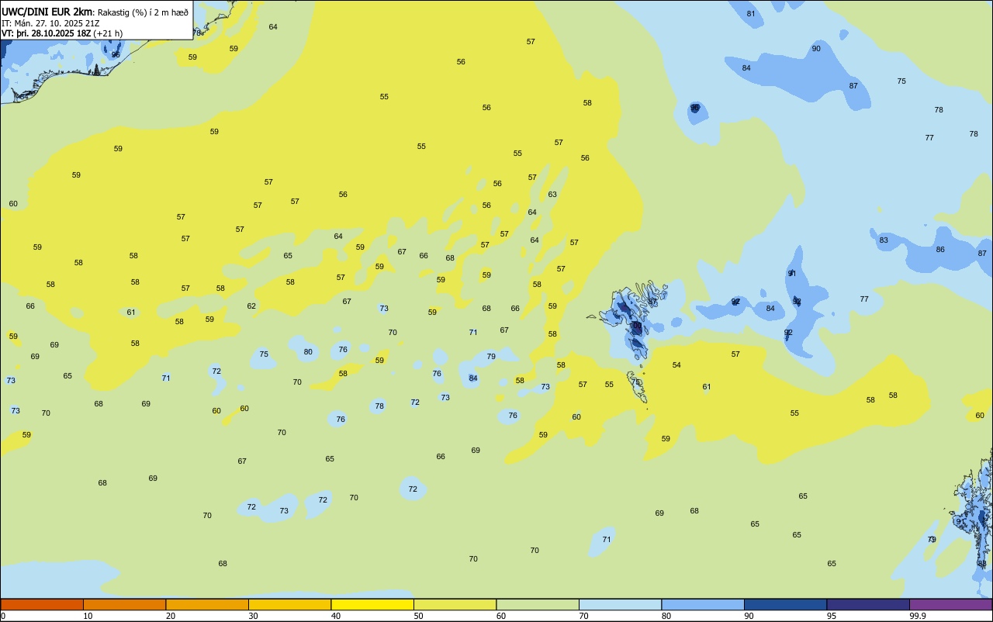This screenshot has width=993, height=622.
Task: Select the 70–80 pale blue legend swatch
Action: pyautogui.click(x=620, y=604)
